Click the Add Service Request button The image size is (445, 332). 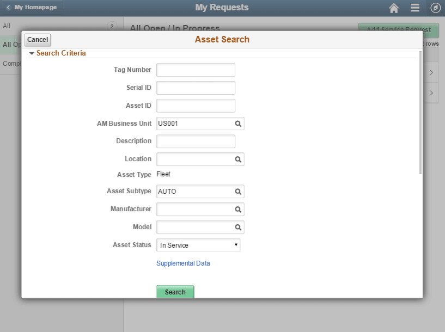point(398,31)
